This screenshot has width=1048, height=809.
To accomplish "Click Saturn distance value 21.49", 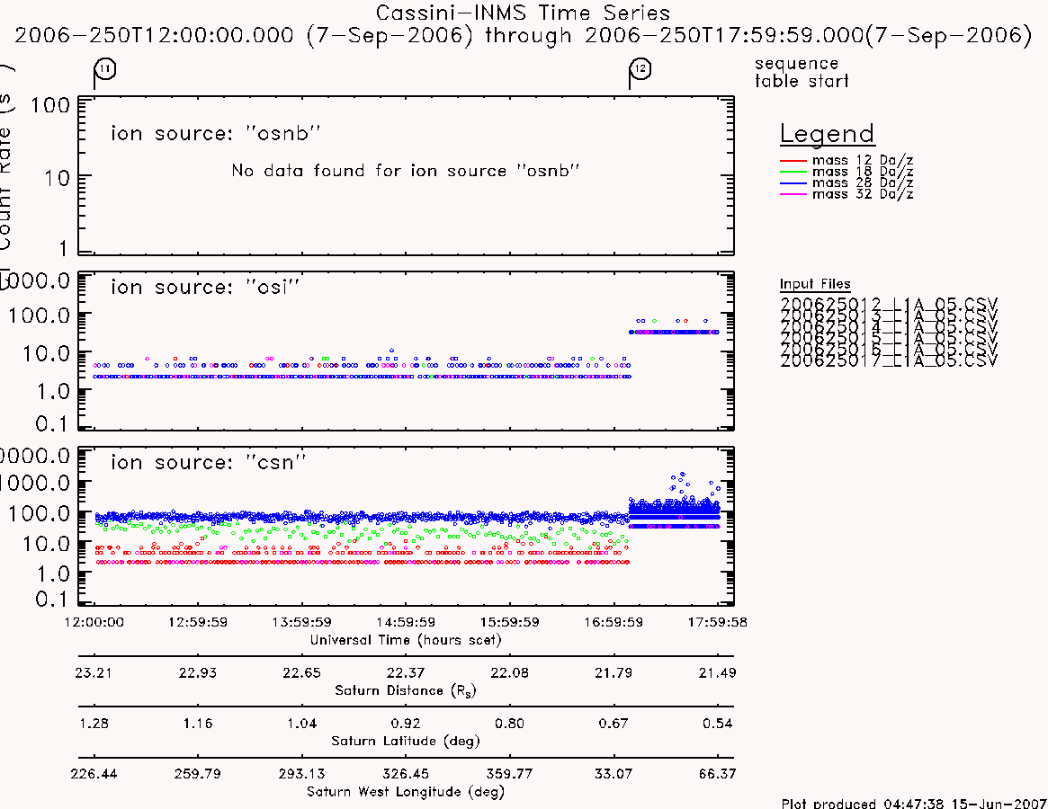I will (717, 672).
